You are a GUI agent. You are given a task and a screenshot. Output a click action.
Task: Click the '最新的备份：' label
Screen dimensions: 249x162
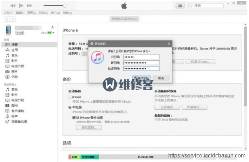pyautogui.click(x=163, y=116)
